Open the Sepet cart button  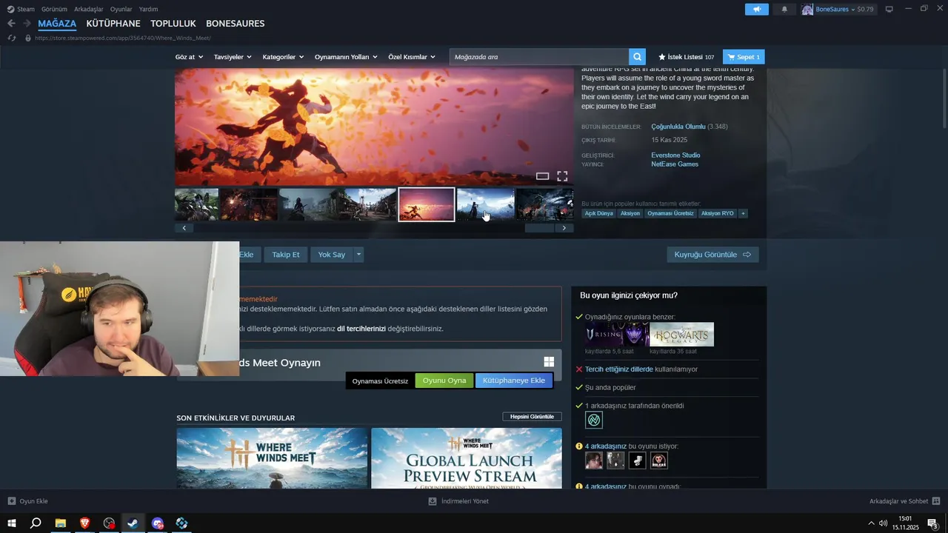[x=744, y=57]
